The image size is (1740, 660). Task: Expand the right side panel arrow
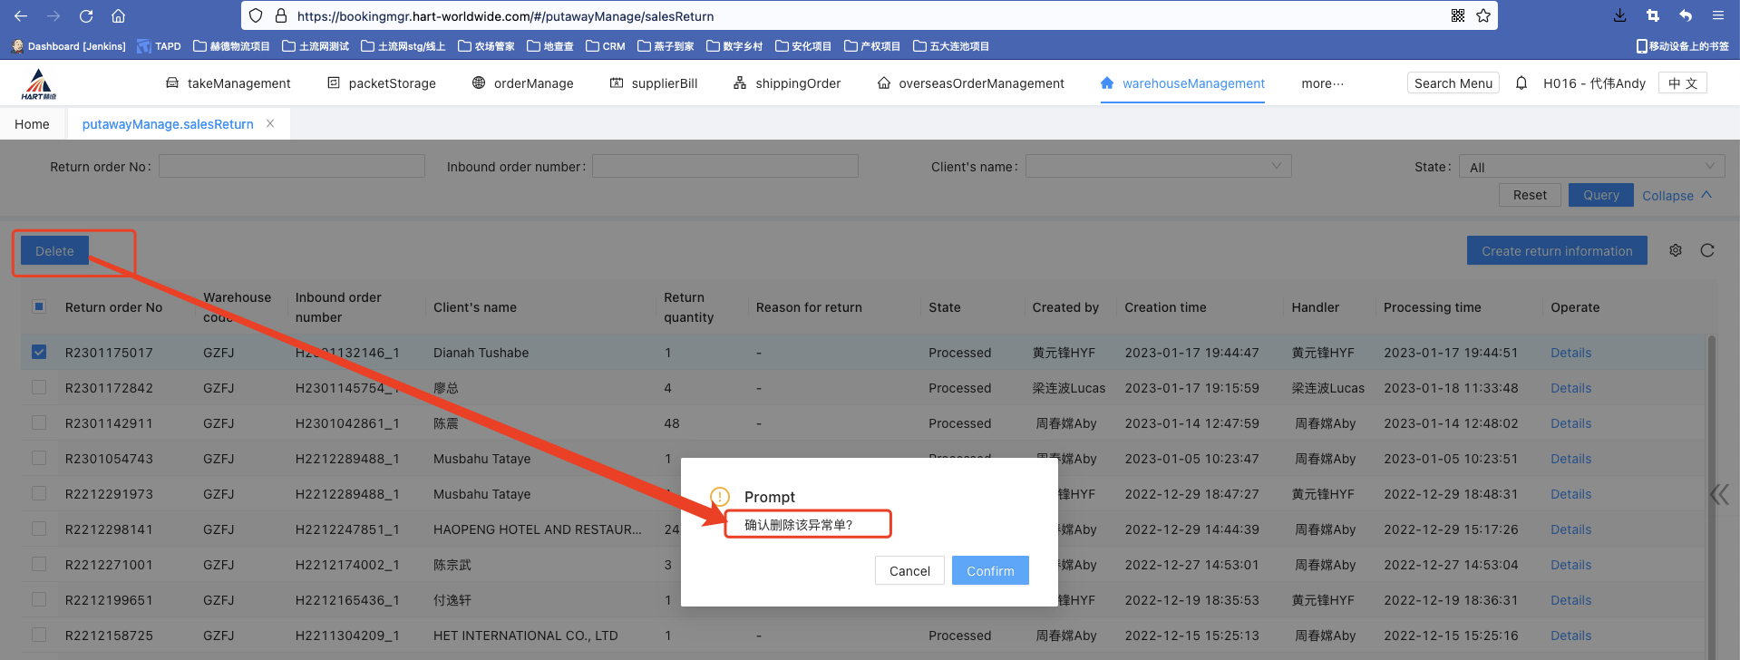coord(1719,494)
